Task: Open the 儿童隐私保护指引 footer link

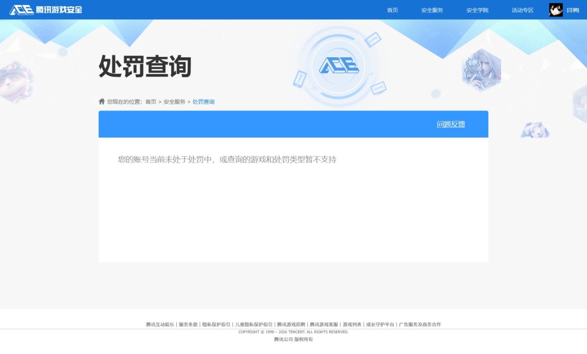Action: click(253, 324)
